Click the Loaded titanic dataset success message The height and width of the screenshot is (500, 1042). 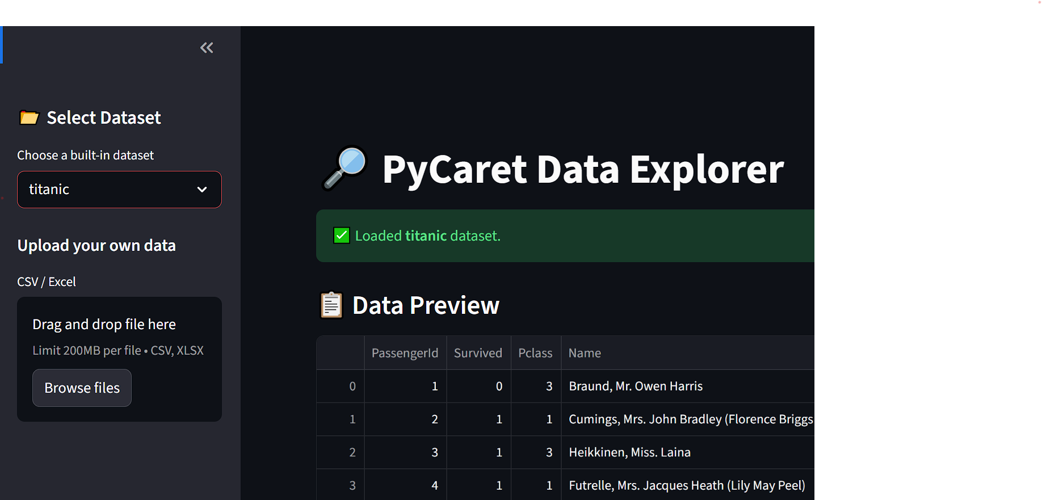428,236
